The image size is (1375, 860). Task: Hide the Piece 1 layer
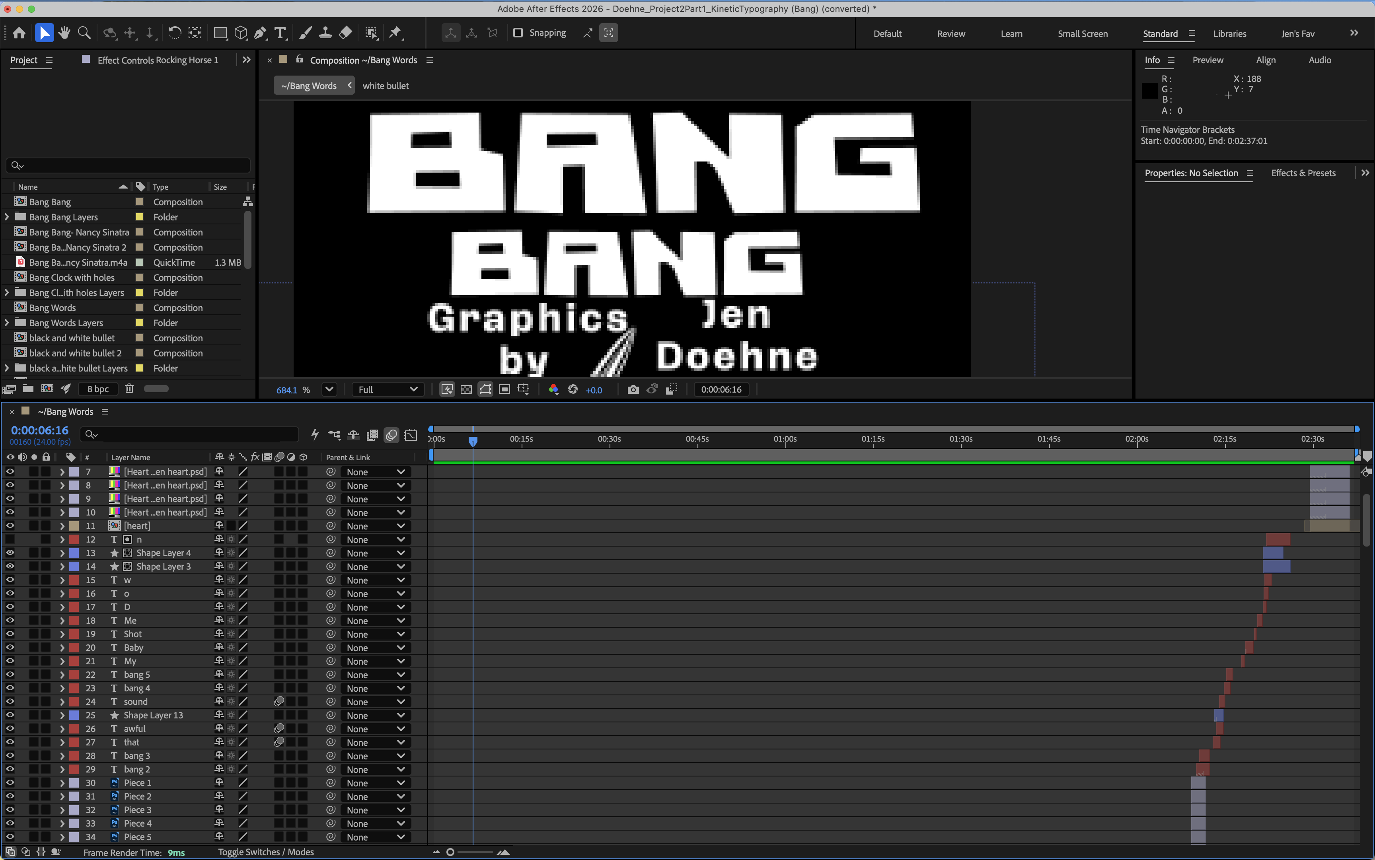(x=10, y=783)
